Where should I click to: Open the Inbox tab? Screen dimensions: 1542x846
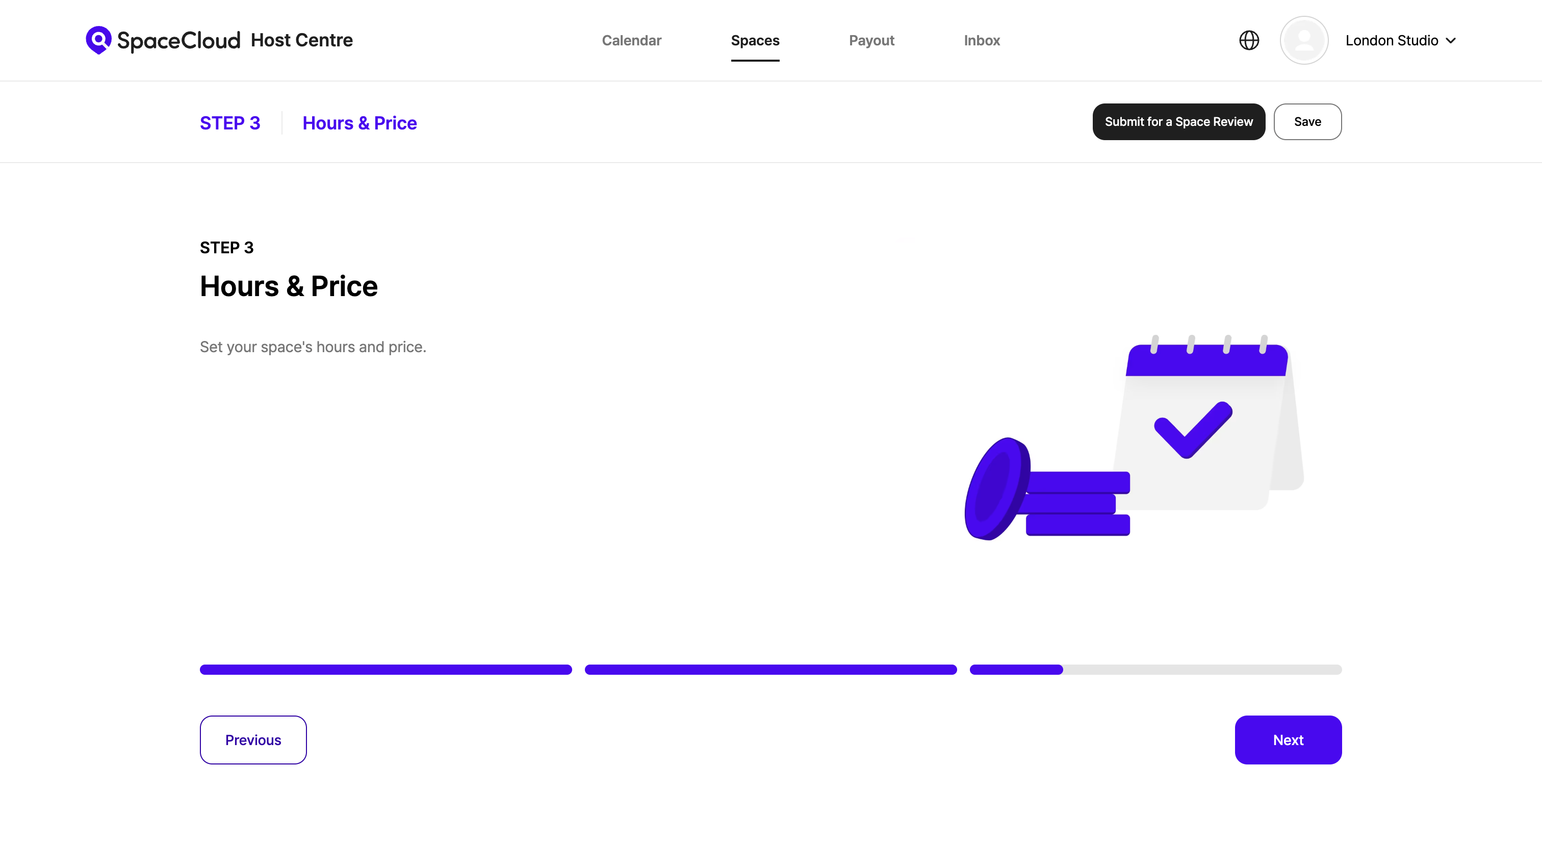[x=982, y=40]
